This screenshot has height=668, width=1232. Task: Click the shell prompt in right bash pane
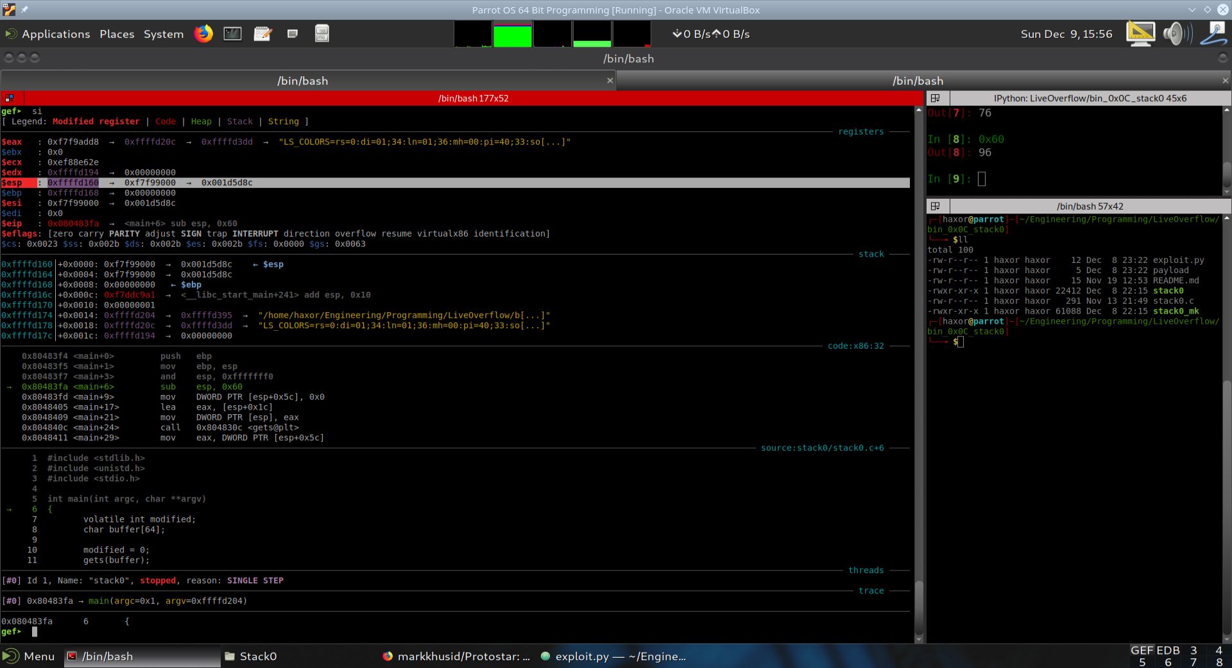tap(956, 342)
